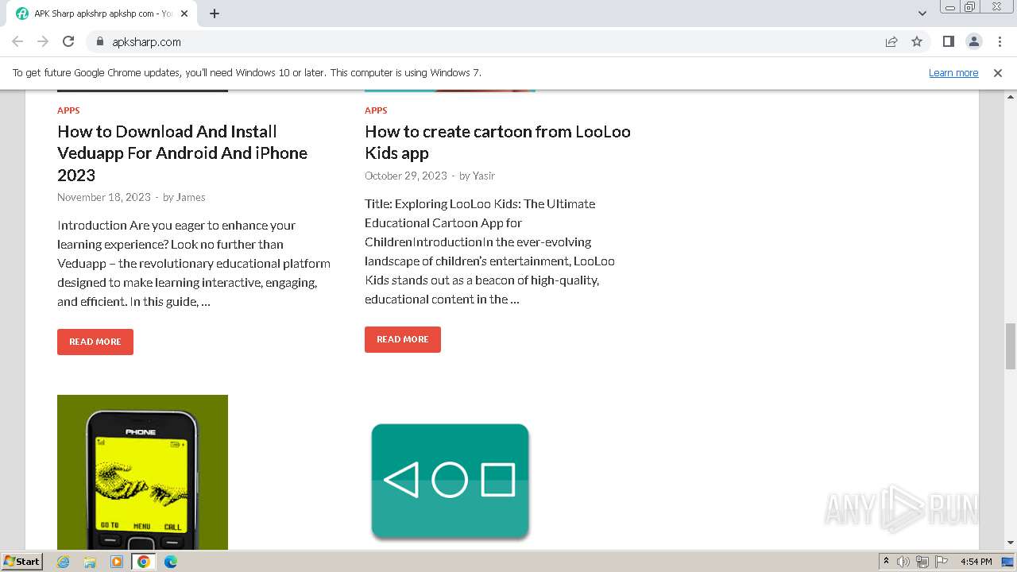This screenshot has height=572, width=1017.
Task: Open the network status tray icon
Action: [922, 562]
